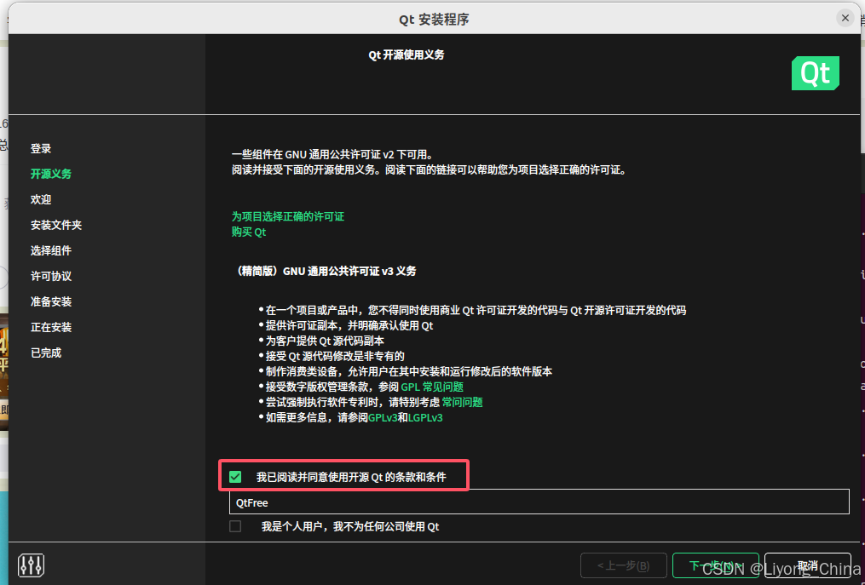Click the 取消 cancel button
The height and width of the screenshot is (585, 865).
pyautogui.click(x=808, y=565)
